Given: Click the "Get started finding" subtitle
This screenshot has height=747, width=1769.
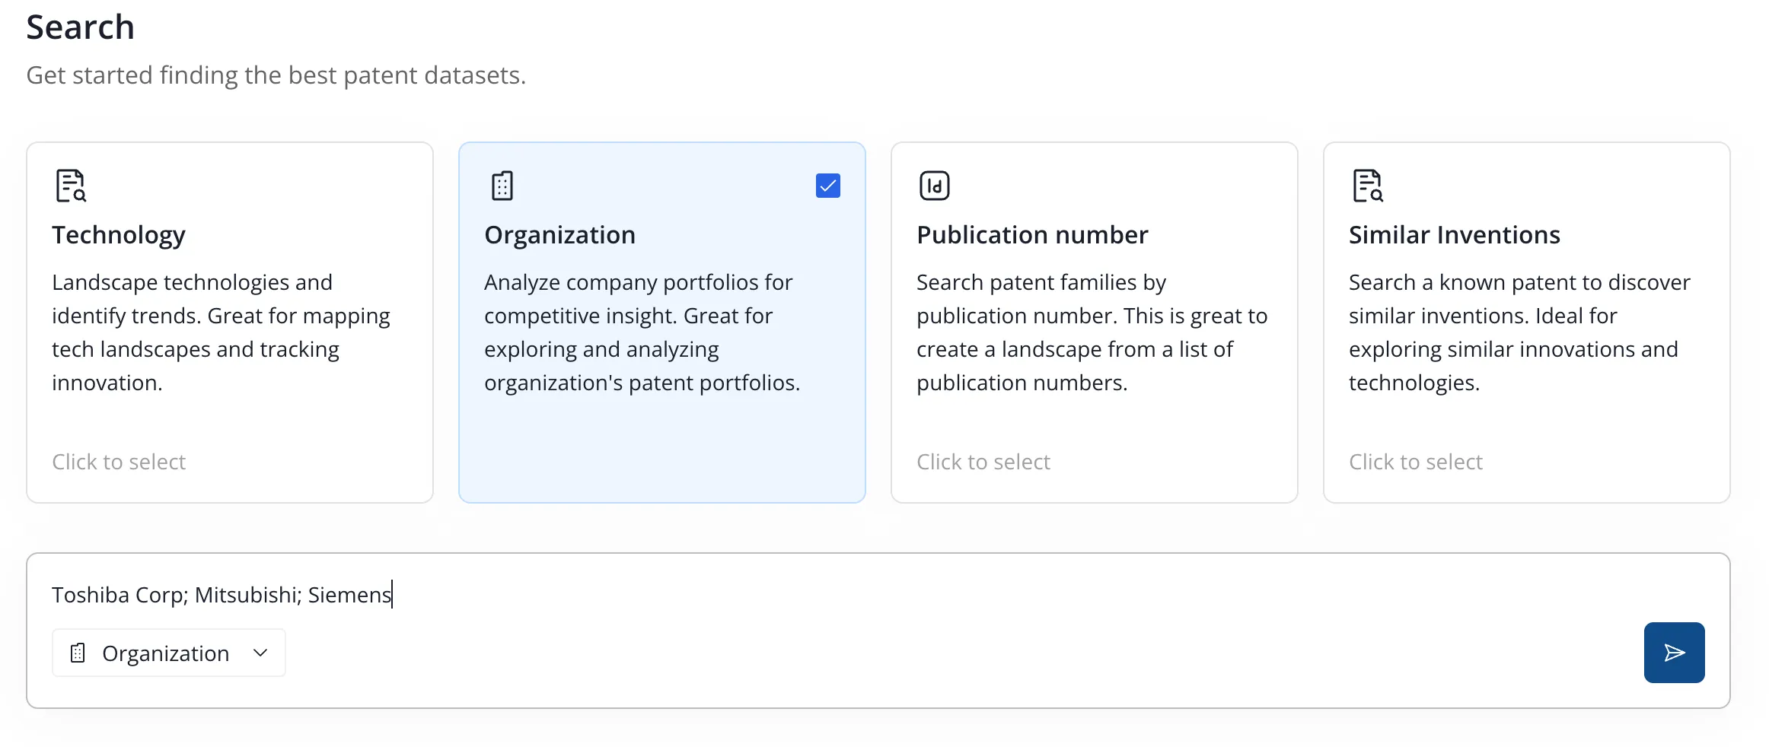Looking at the screenshot, I should click(276, 75).
